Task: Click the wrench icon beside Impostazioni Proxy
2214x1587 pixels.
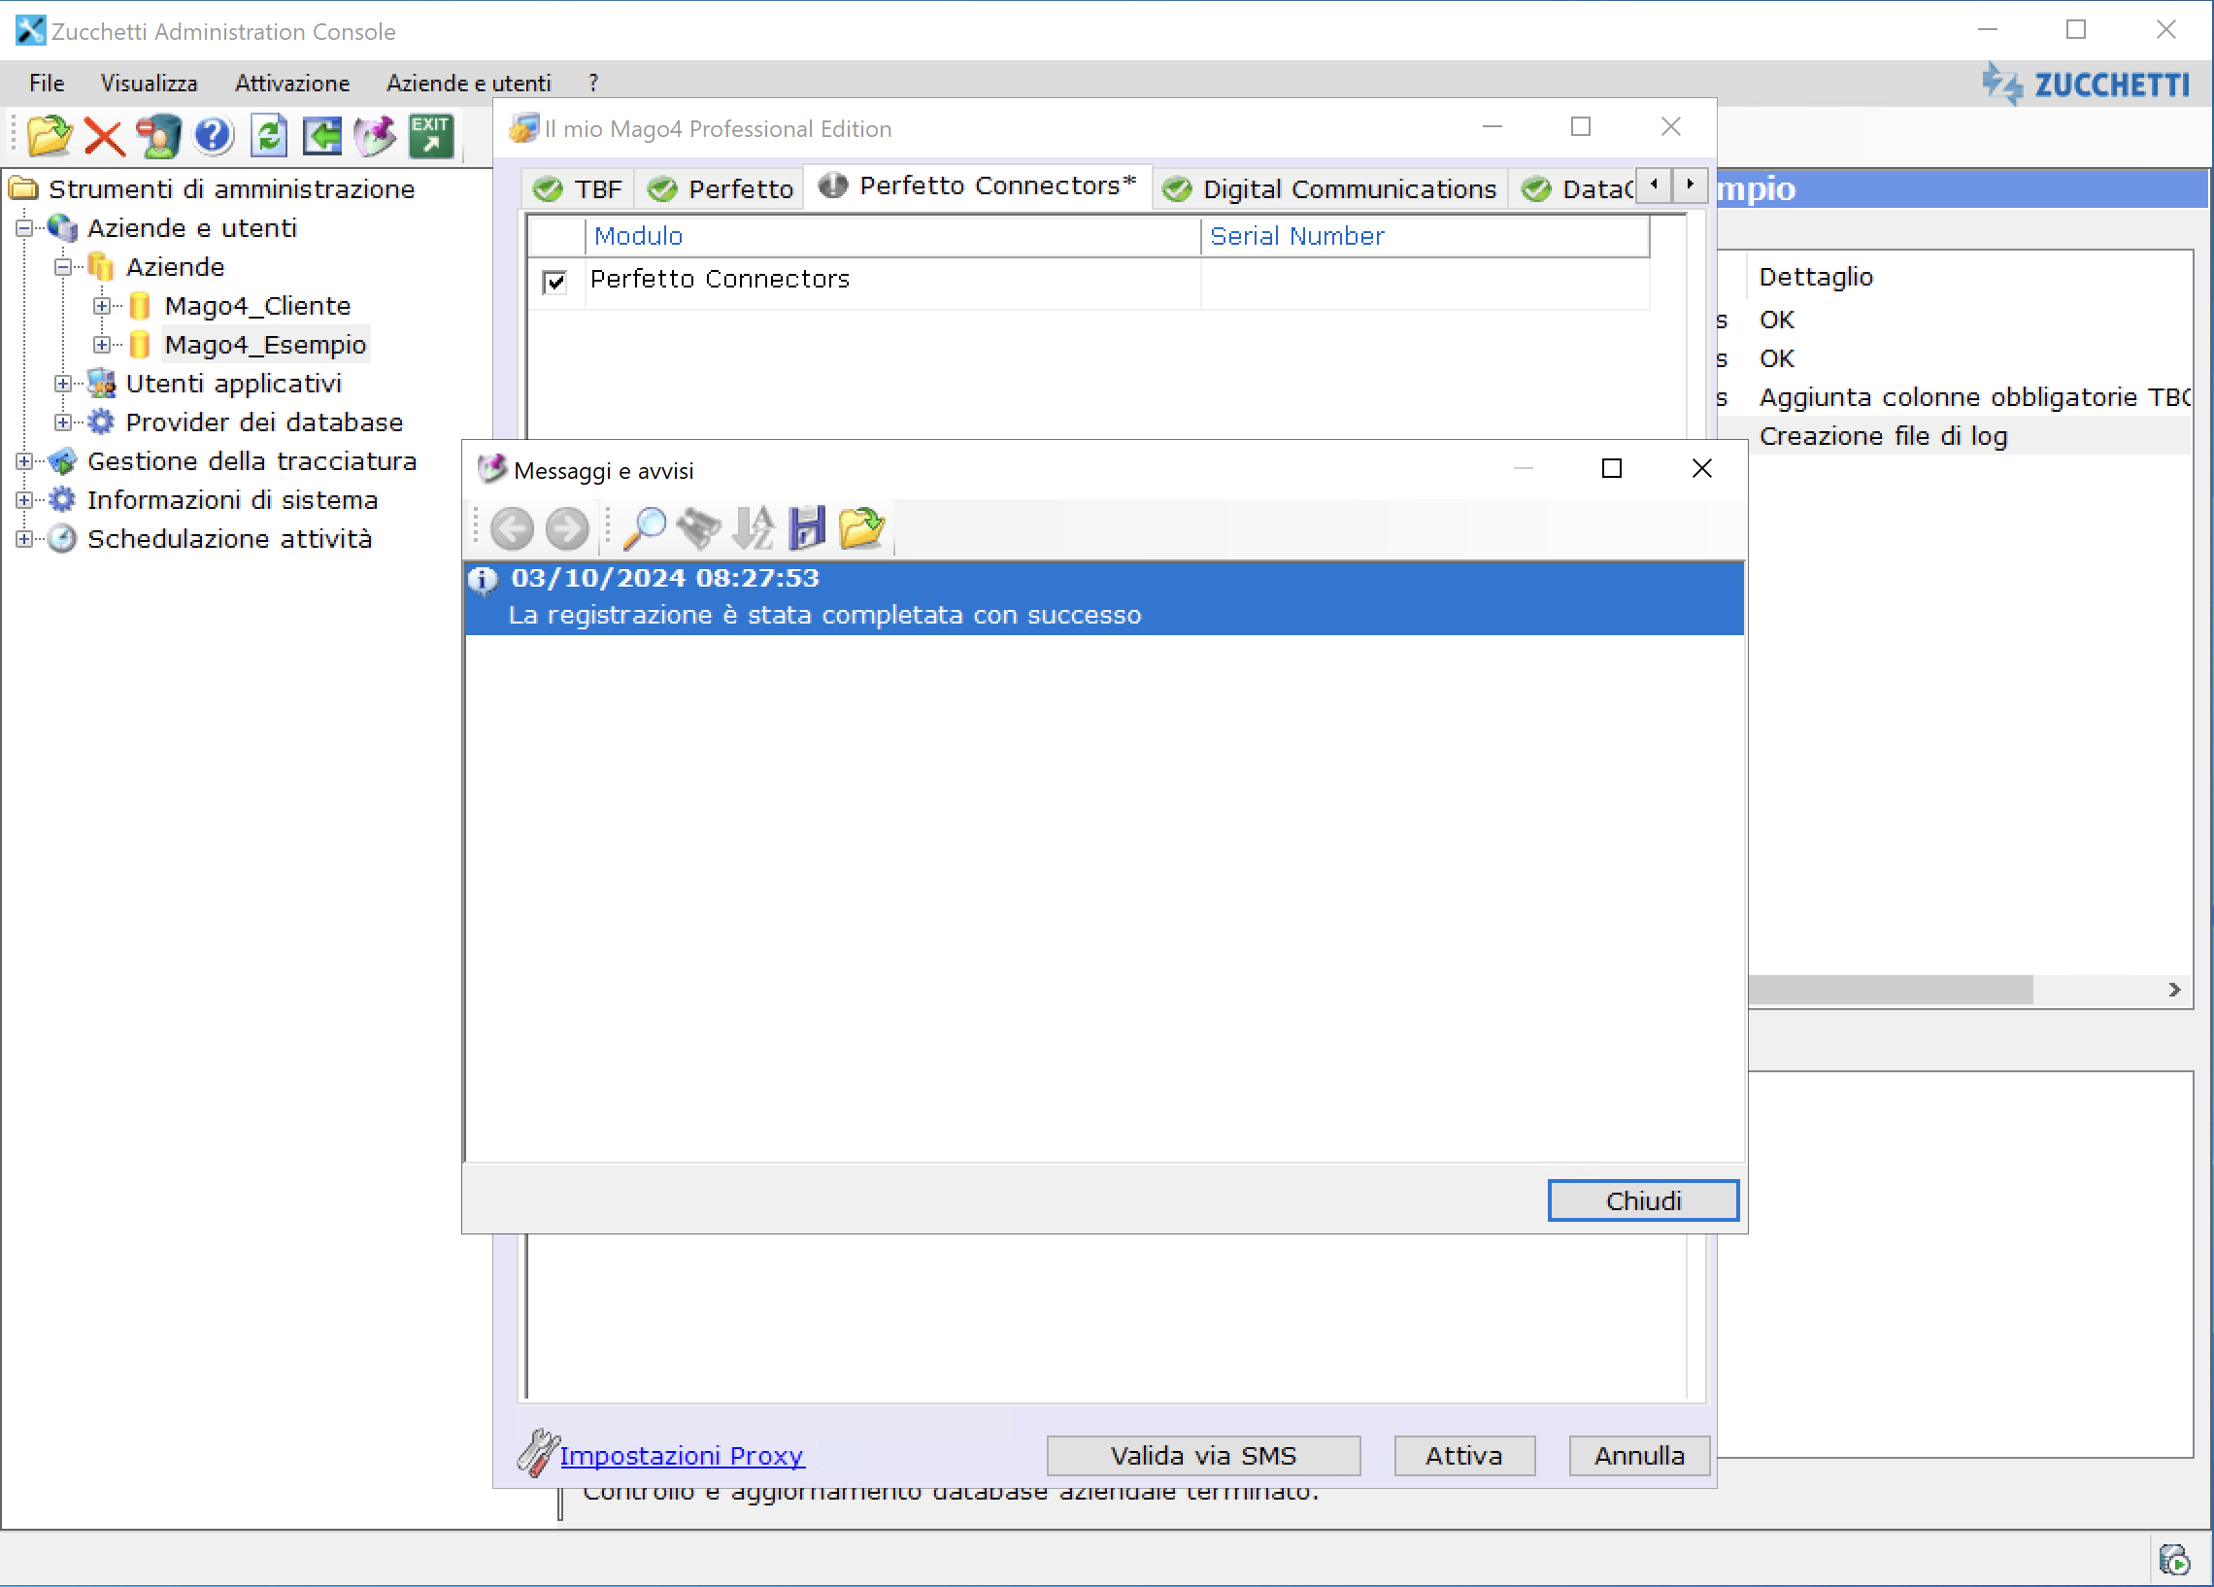Action: click(x=538, y=1452)
